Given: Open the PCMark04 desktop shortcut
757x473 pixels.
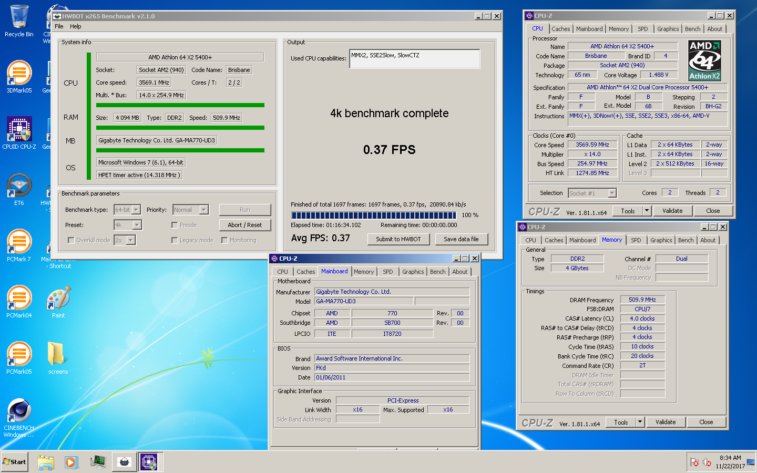Looking at the screenshot, I should click(19, 302).
